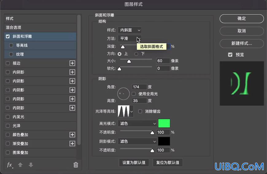Enable the 光泽 effect checkbox

point(8,126)
